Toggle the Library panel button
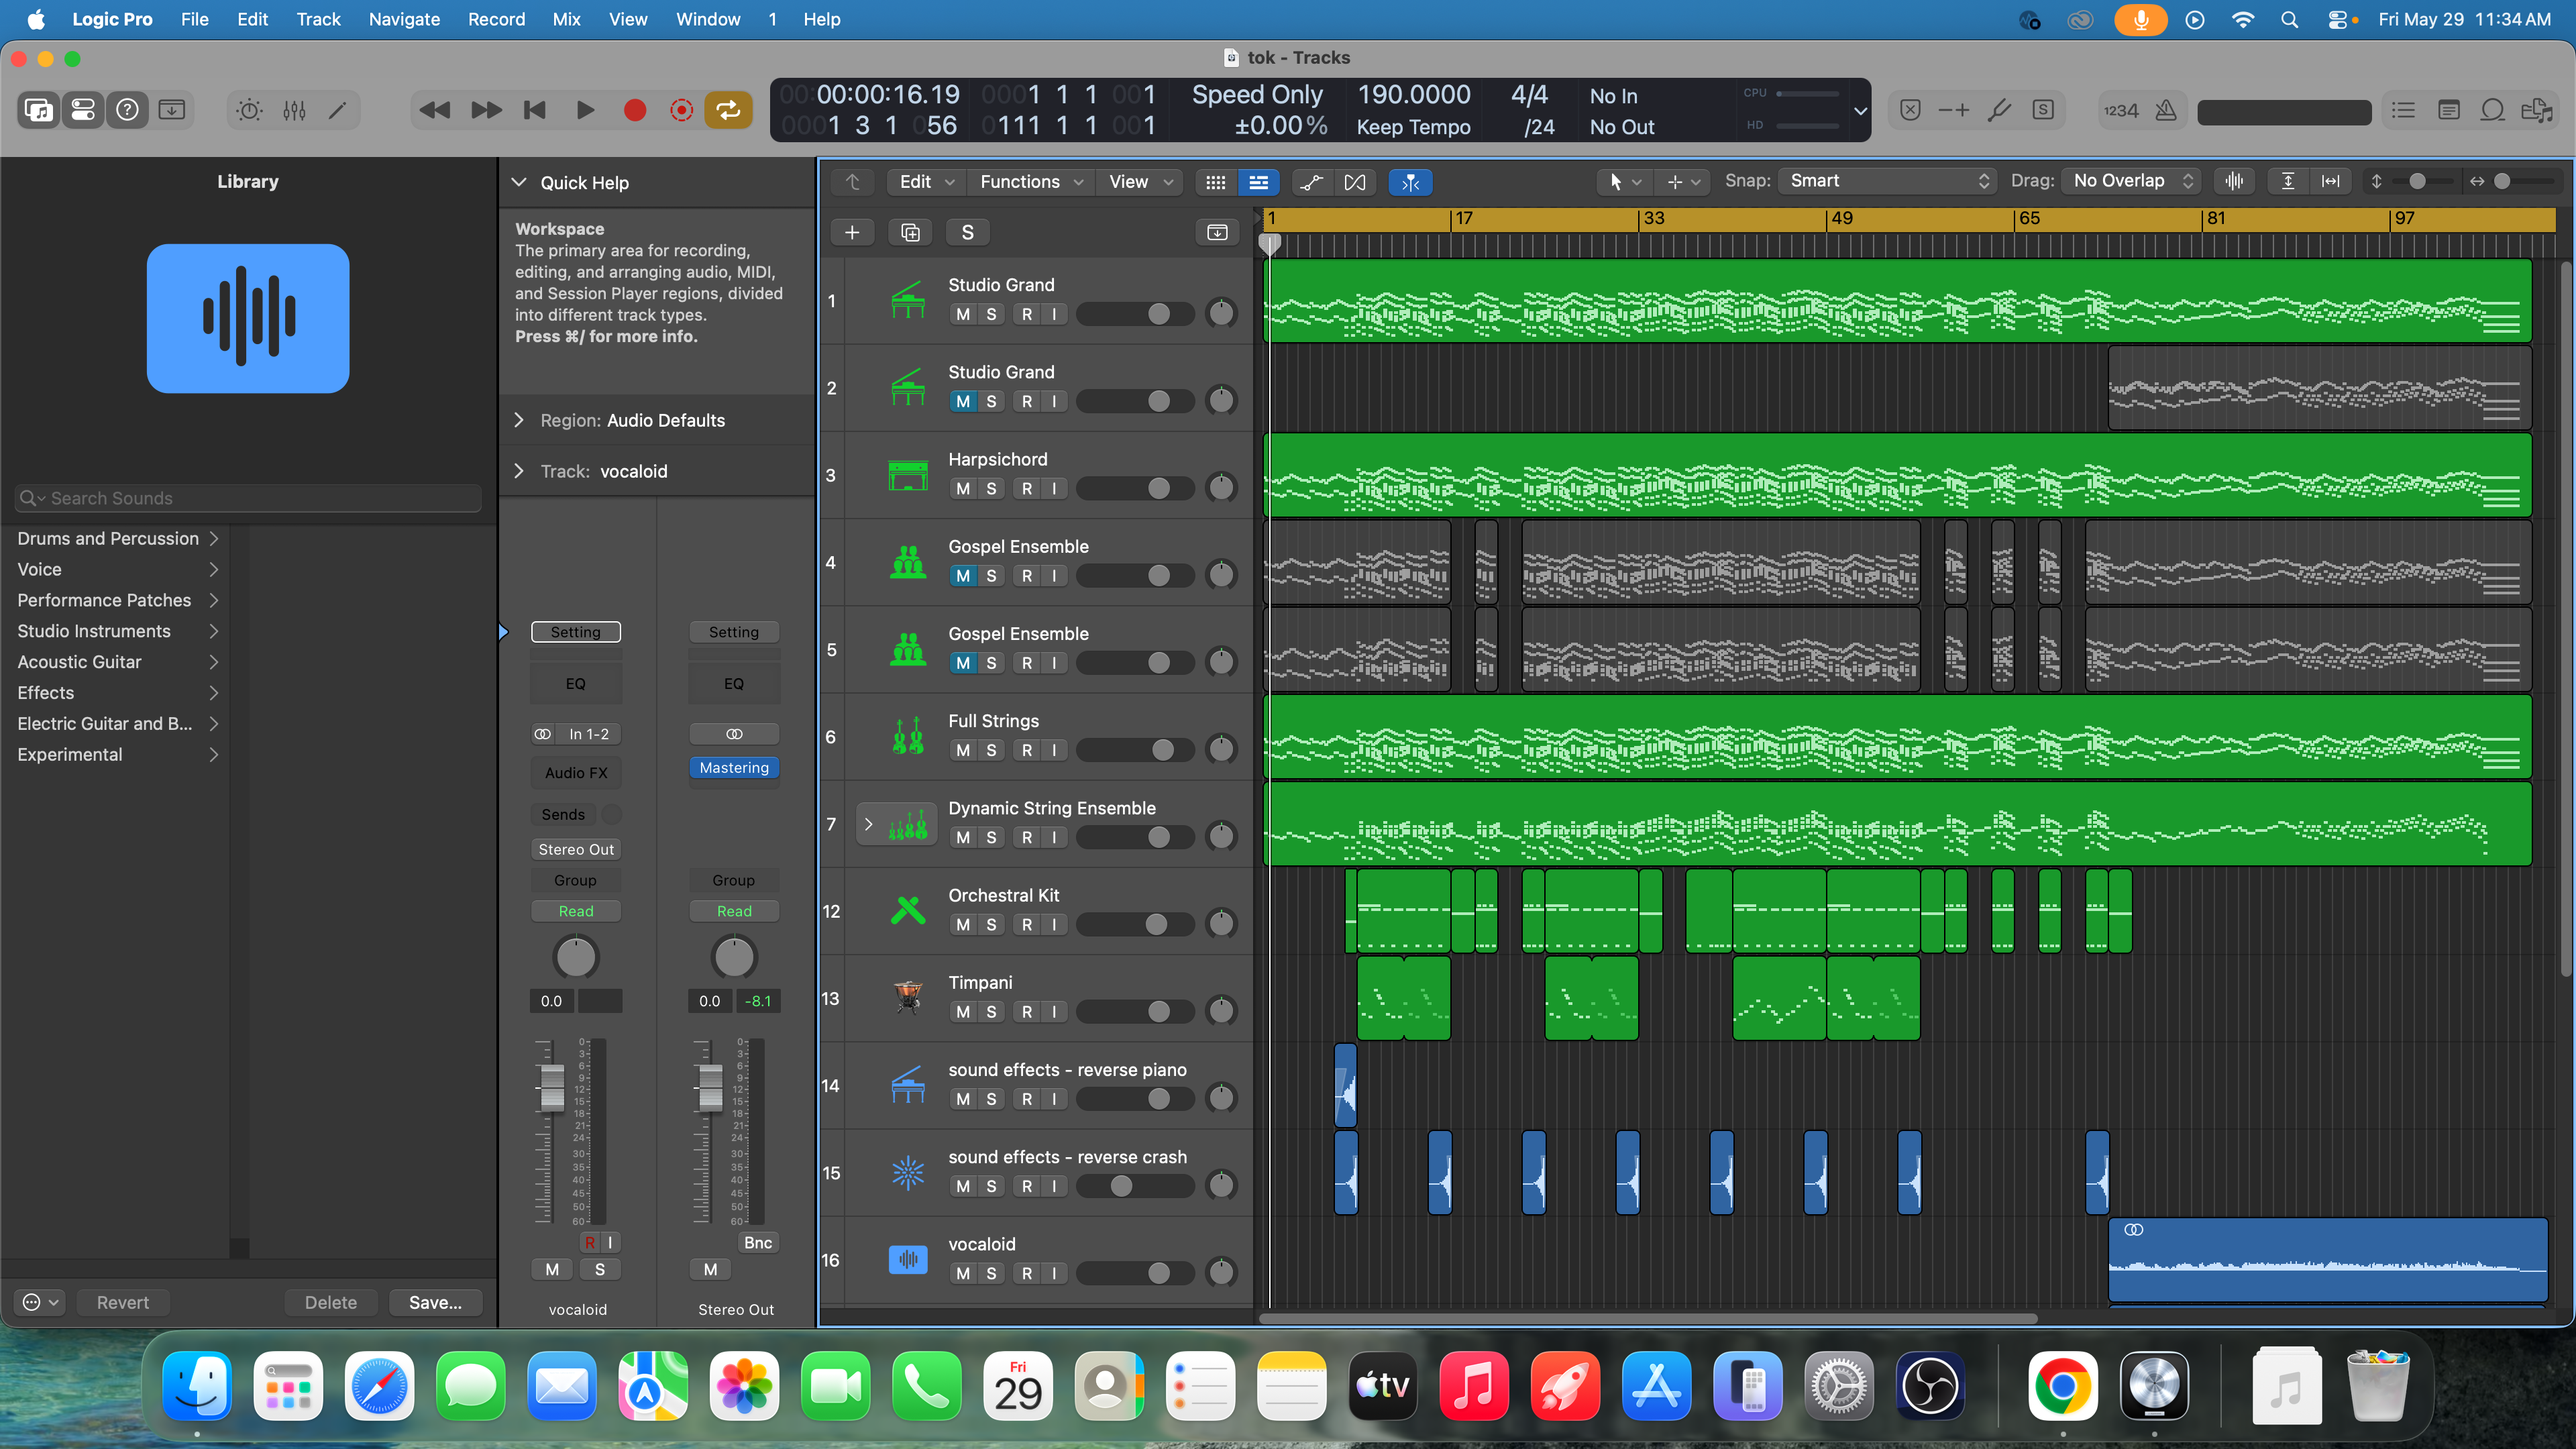Viewport: 2576px width, 1449px height. click(39, 110)
